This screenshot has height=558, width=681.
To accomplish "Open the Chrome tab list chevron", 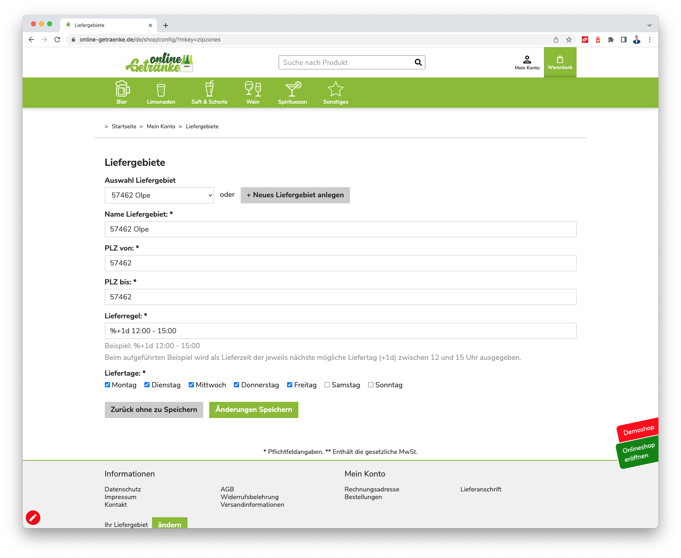I will [649, 25].
